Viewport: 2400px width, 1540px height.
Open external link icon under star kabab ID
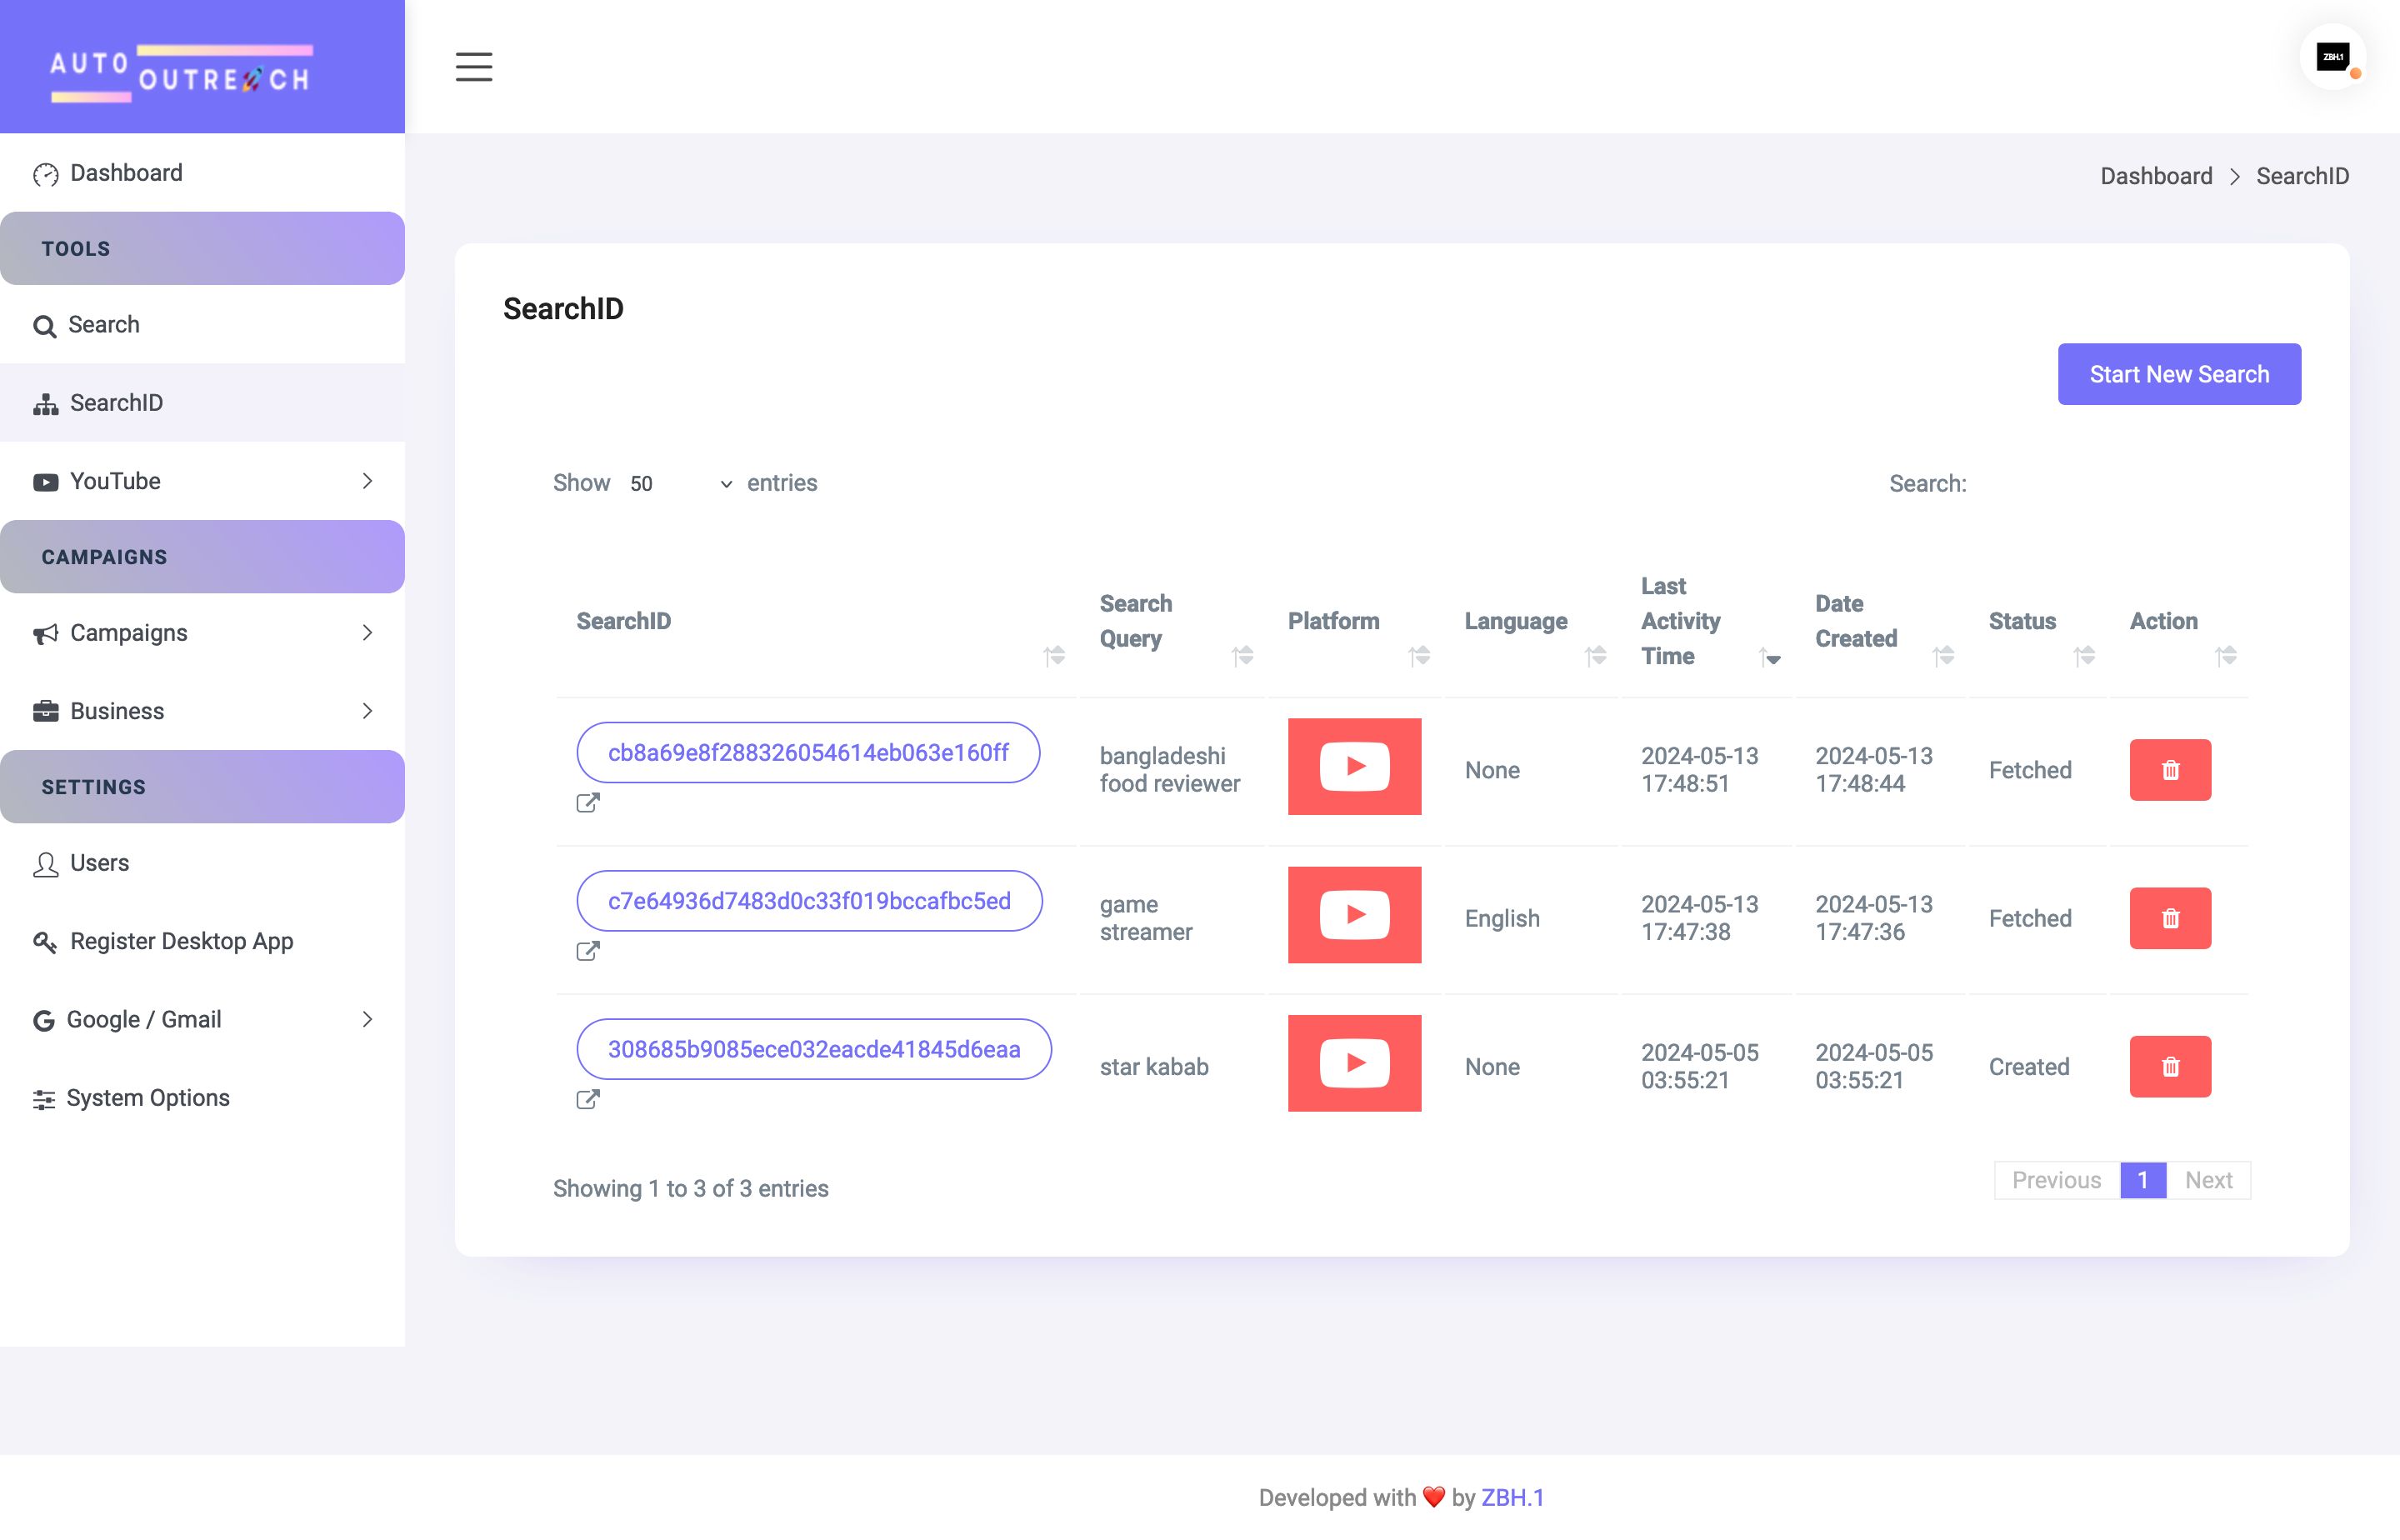588,1099
